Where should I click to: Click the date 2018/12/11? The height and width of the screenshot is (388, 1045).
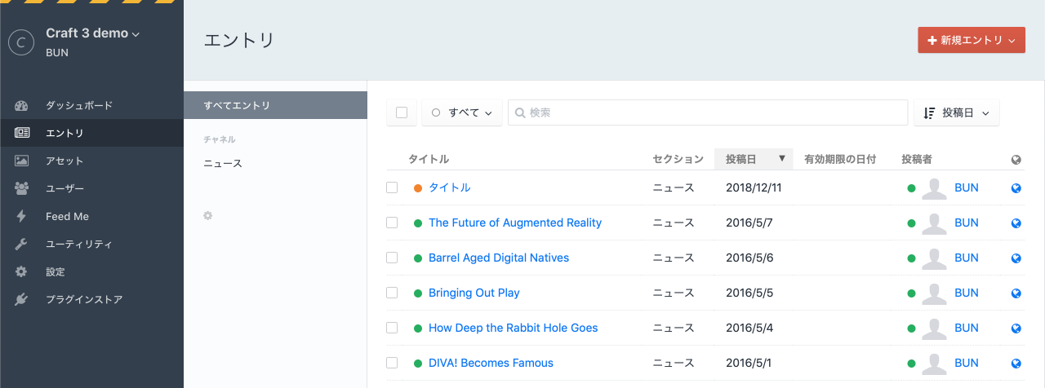coord(754,187)
